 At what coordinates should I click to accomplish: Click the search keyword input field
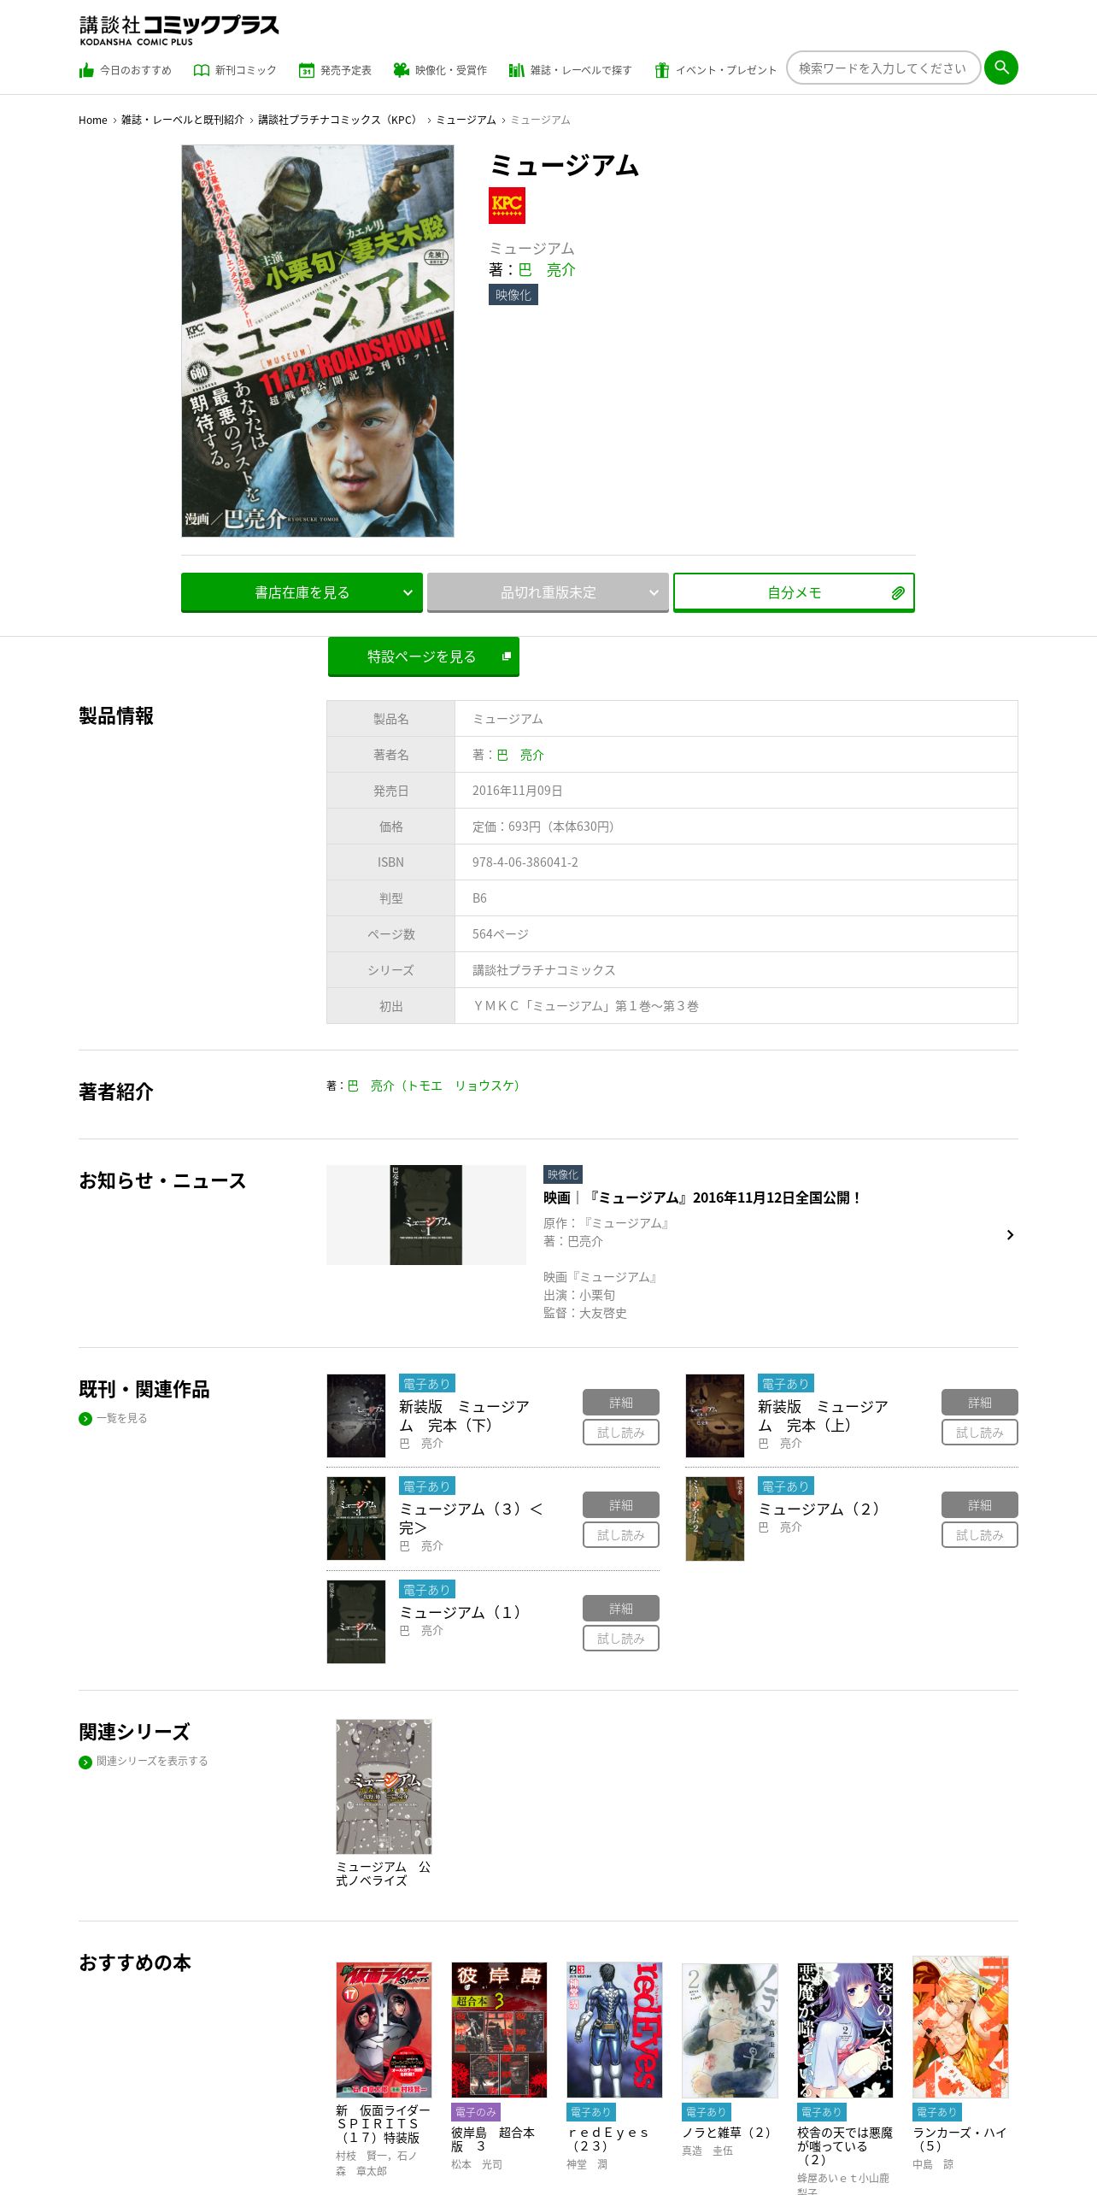[883, 68]
